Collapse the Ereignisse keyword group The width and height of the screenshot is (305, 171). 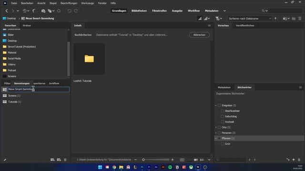point(216,105)
